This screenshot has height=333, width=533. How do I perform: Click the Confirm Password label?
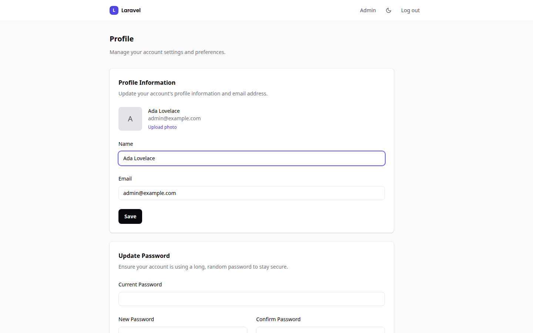(x=278, y=319)
